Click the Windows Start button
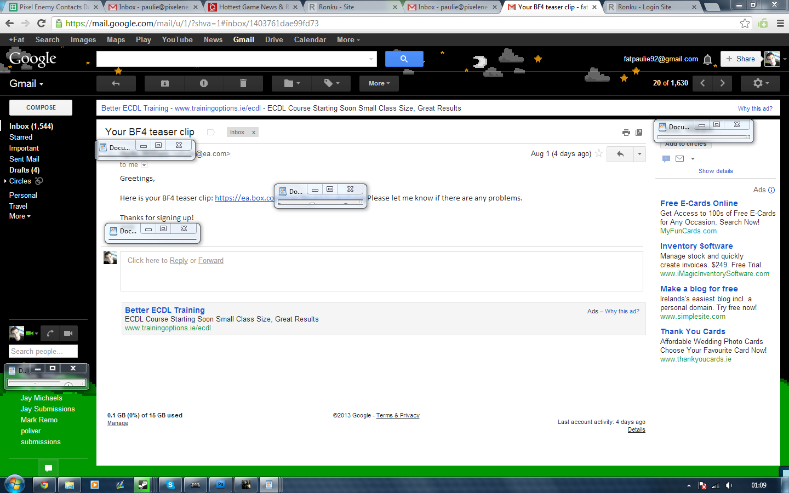789x493 pixels. point(14,484)
